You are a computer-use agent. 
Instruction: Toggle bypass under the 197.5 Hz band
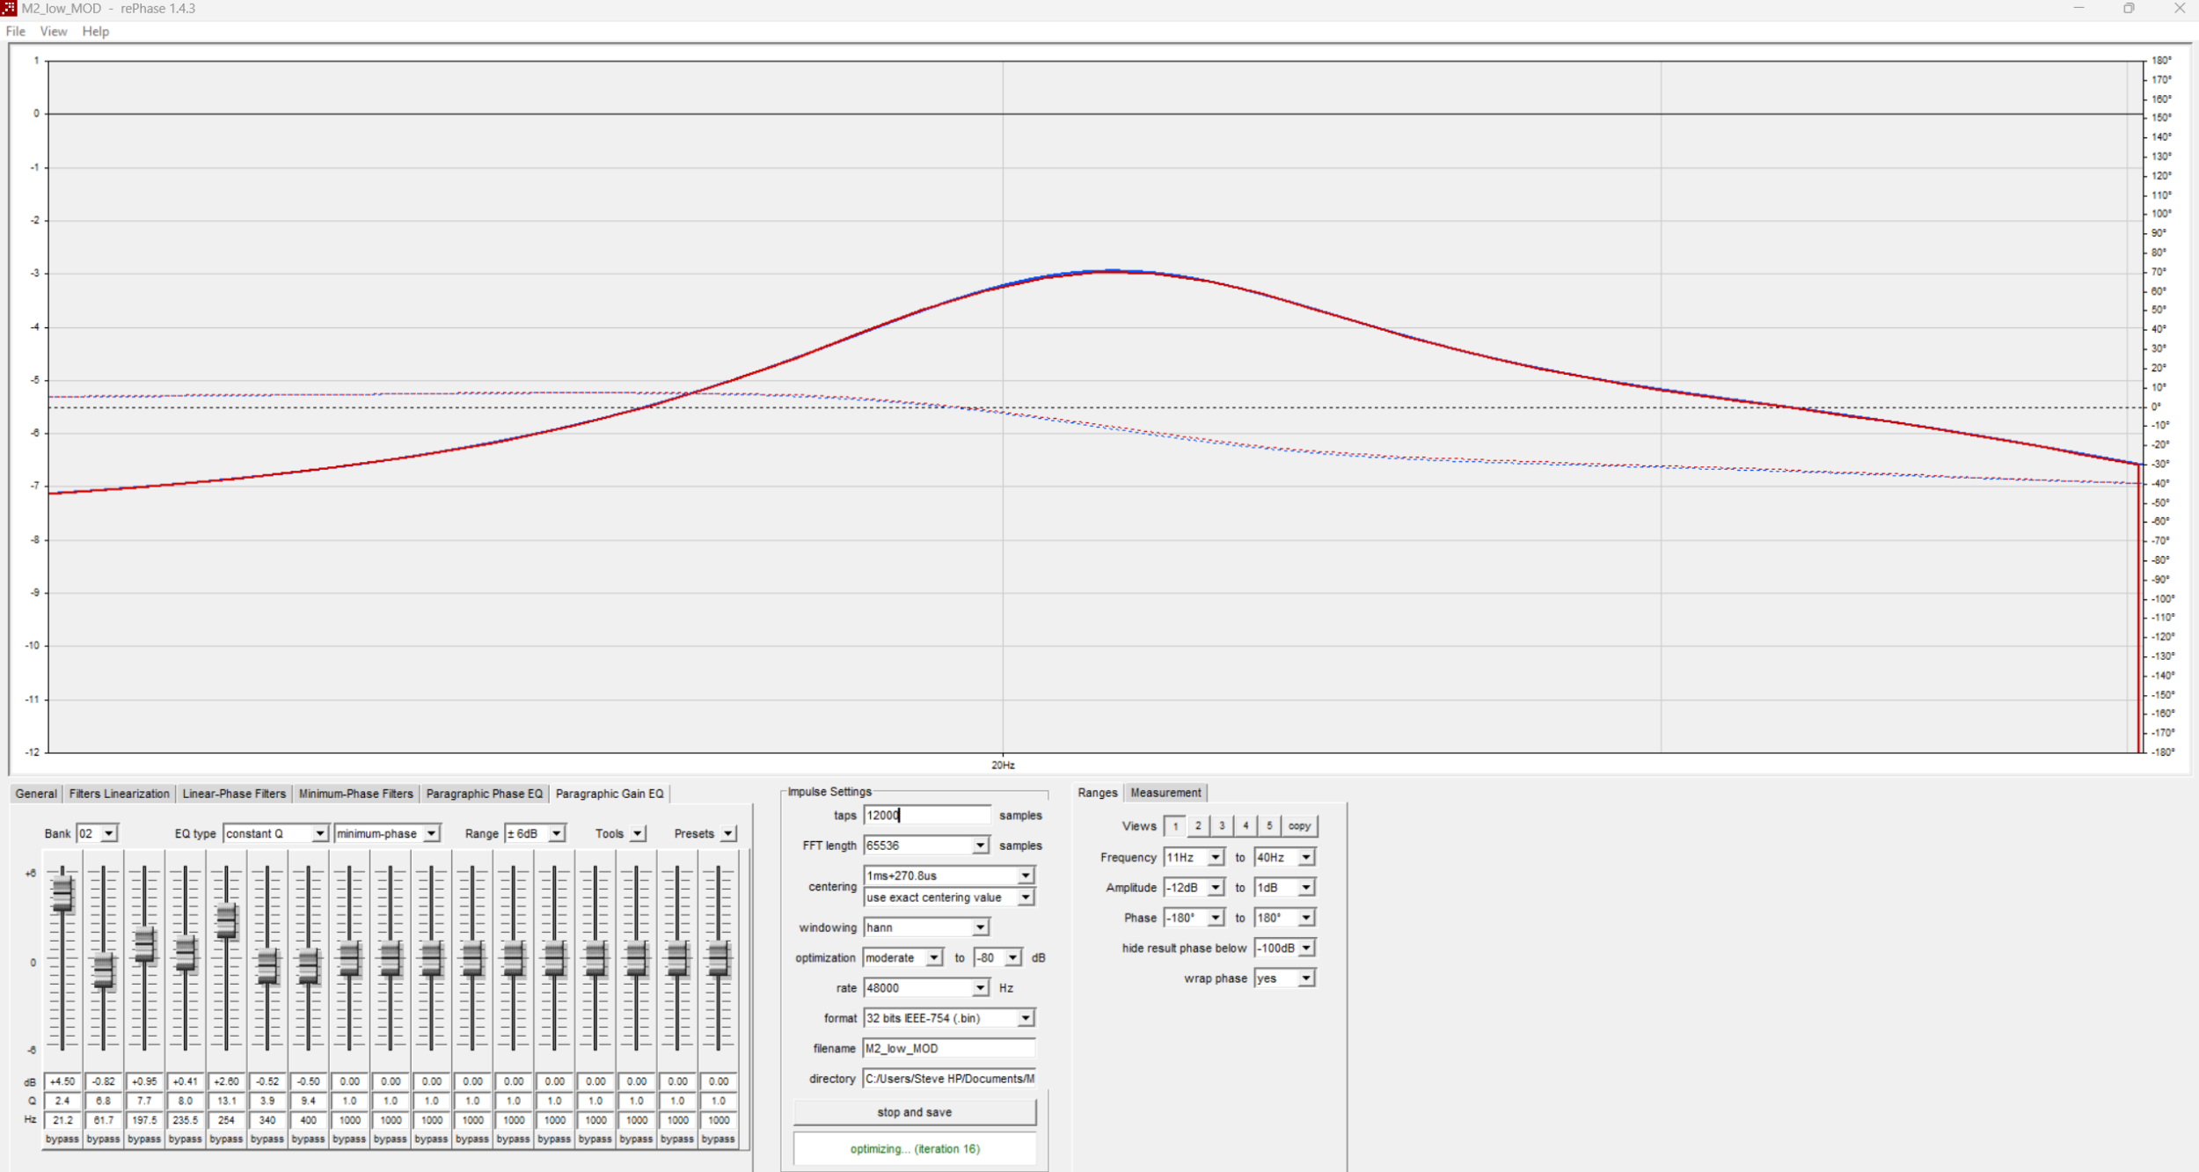(x=144, y=1139)
